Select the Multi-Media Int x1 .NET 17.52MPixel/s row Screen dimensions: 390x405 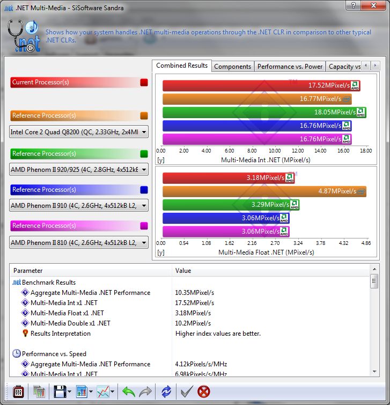pyautogui.click(x=190, y=303)
